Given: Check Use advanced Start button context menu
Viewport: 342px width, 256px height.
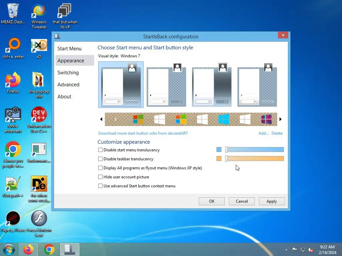Looking at the screenshot, I should [x=100, y=186].
